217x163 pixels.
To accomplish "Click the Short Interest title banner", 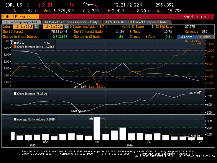I will click(x=197, y=17).
